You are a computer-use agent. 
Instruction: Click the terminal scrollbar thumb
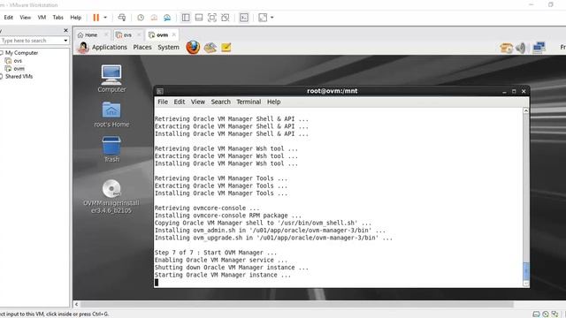pos(526,271)
